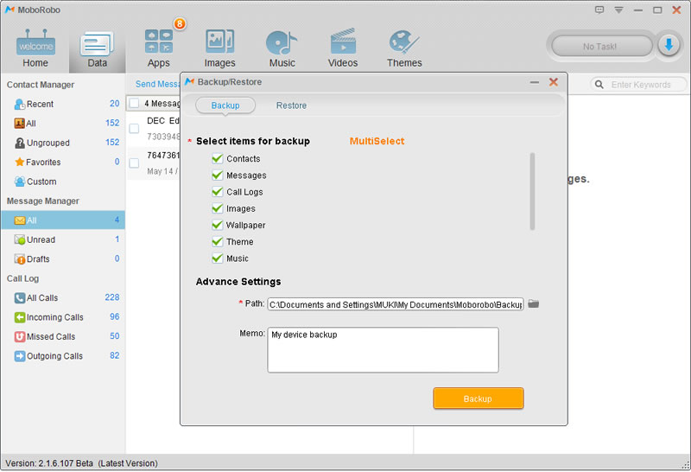Screen dimensions: 691x472
Task: Click the Message Manager section header
Action: pos(42,201)
